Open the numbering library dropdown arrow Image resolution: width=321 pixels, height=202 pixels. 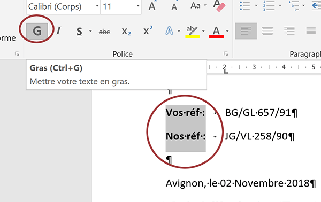point(280,6)
